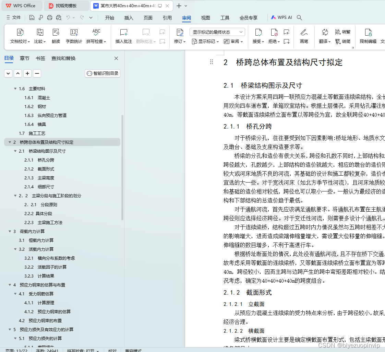This screenshot has width=385, height=352.
Task: Go to next revision icon
Action: [x=287, y=42]
